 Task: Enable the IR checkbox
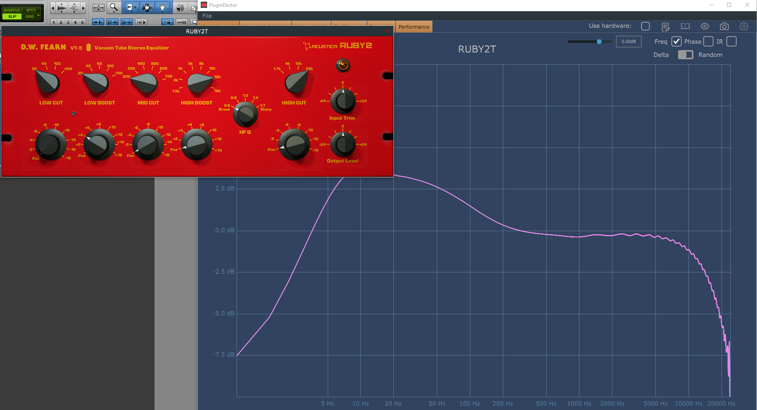coord(732,41)
